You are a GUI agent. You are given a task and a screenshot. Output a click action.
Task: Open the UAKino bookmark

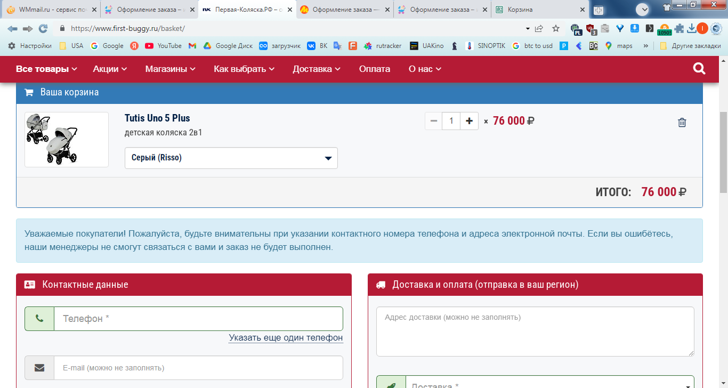426,46
